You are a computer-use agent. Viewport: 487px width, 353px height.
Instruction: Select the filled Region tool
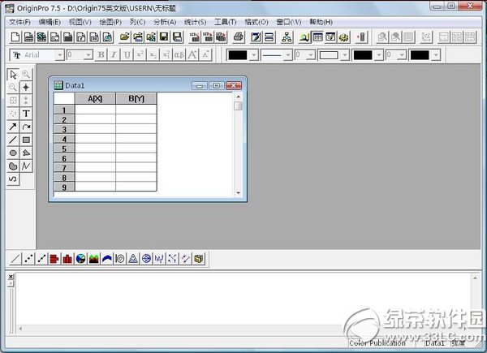[x=13, y=166]
